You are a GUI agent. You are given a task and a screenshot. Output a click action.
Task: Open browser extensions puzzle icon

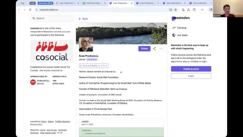(194, 10)
